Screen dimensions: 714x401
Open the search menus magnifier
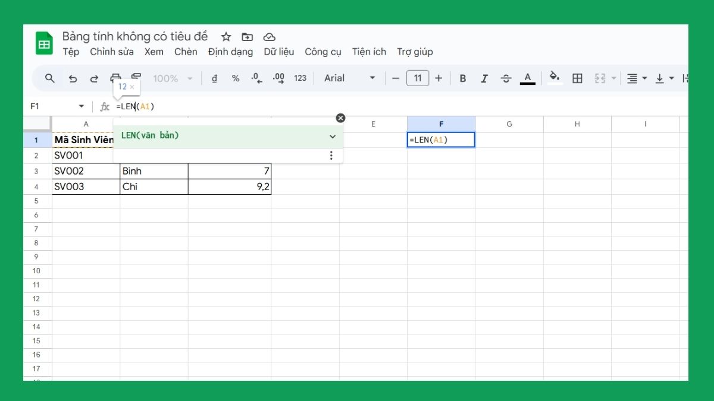point(50,78)
